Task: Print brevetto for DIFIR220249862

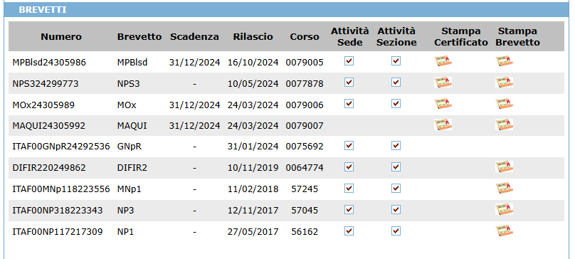Action: click(x=505, y=167)
